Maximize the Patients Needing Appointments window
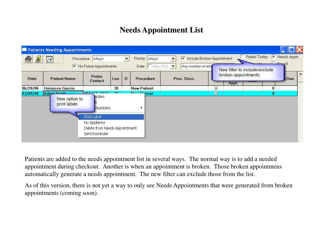323x242 pixels. point(291,49)
